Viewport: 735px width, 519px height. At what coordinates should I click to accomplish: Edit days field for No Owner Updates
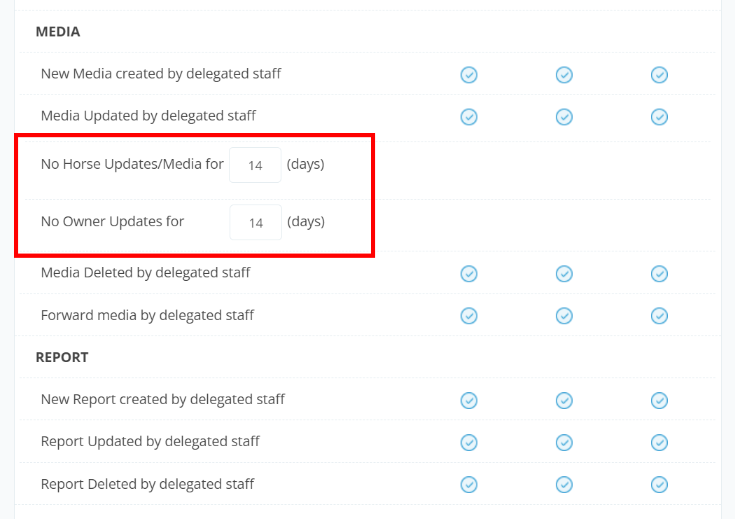255,223
